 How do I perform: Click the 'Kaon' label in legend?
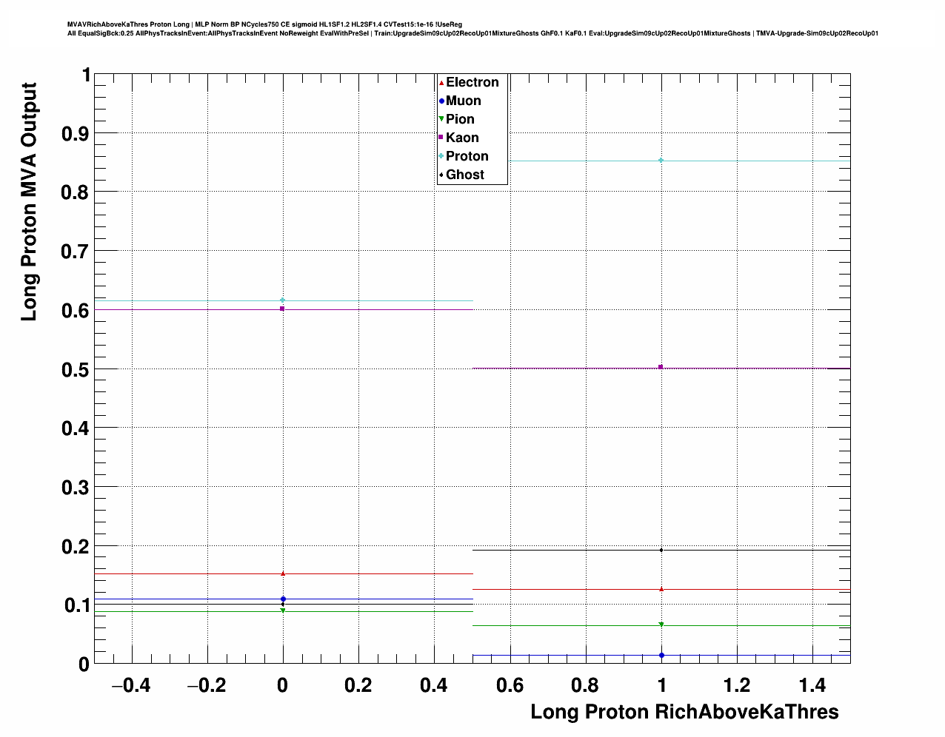point(462,138)
